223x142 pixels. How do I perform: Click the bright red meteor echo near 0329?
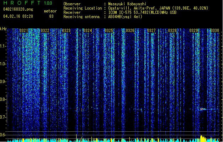point(203,109)
